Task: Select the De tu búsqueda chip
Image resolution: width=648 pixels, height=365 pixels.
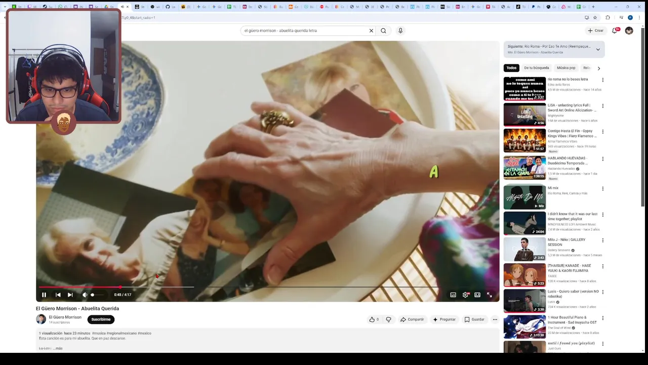Action: coord(537,68)
